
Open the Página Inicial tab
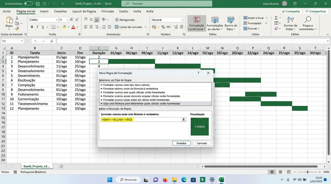coord(26,11)
